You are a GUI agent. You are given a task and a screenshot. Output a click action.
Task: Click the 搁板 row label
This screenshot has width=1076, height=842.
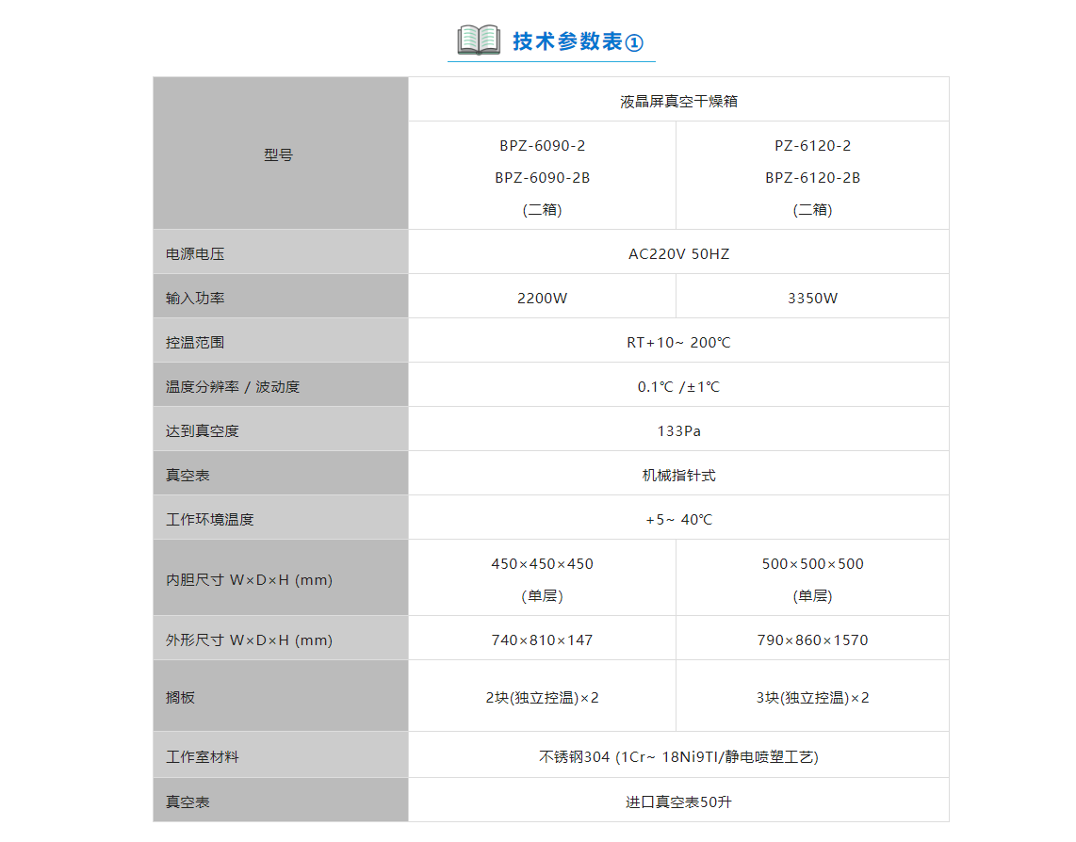click(x=181, y=698)
